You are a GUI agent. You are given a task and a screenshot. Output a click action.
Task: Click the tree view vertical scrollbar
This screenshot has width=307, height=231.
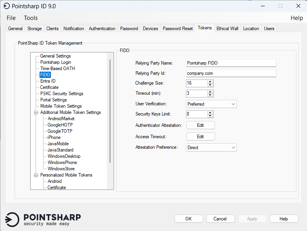(x=110, y=111)
